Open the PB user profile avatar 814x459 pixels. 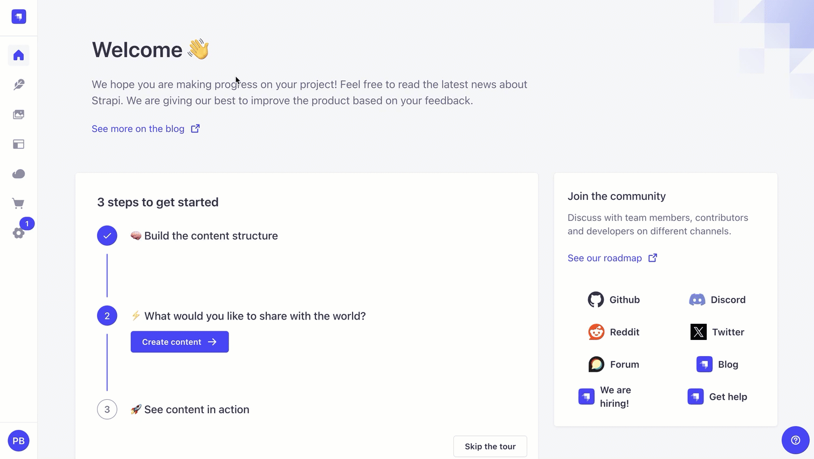[19, 441]
